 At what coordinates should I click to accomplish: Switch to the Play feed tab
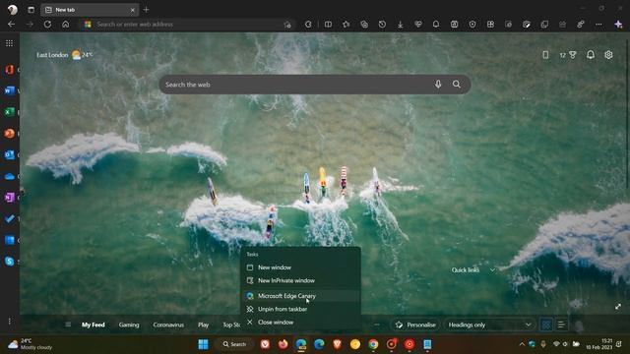tap(203, 324)
